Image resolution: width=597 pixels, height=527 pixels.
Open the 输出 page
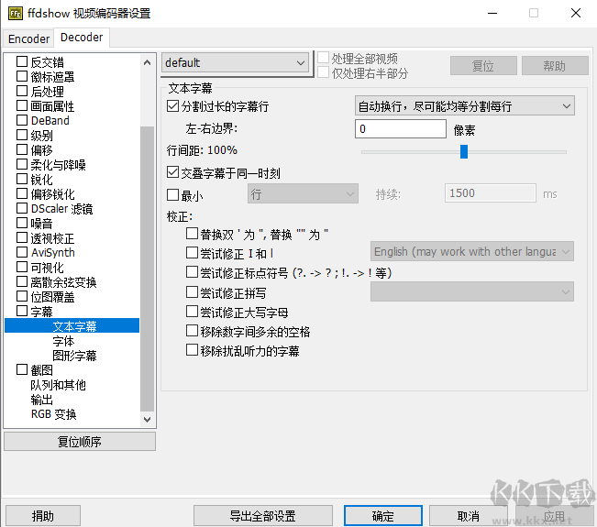(42, 400)
